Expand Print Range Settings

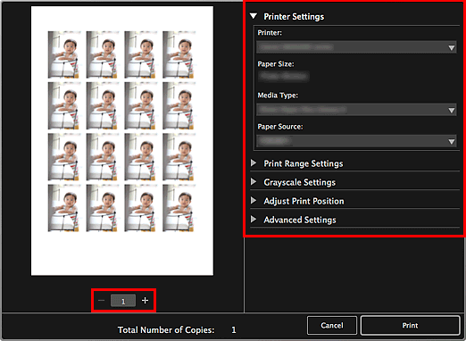(x=254, y=163)
